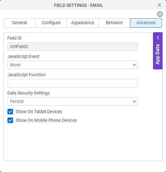
Task: Switch to the General tab
Action: (19, 23)
